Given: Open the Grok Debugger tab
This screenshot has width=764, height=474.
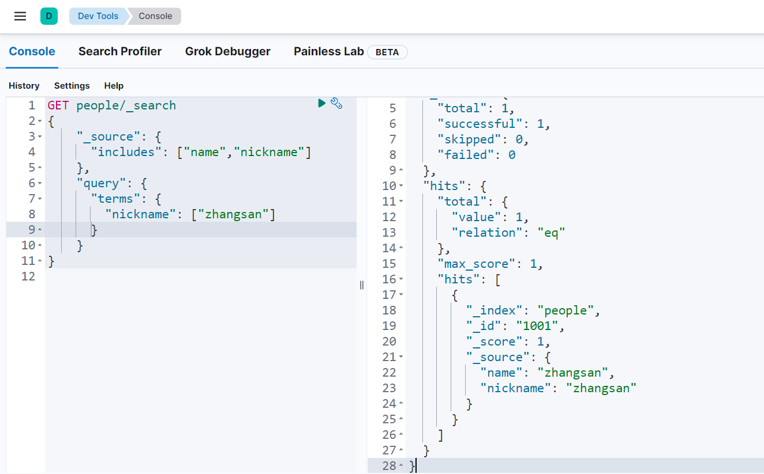Looking at the screenshot, I should (227, 51).
